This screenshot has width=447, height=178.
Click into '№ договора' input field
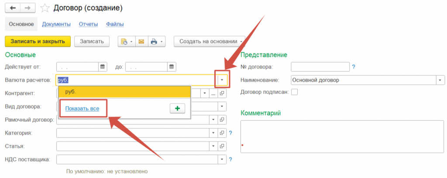pos(320,67)
